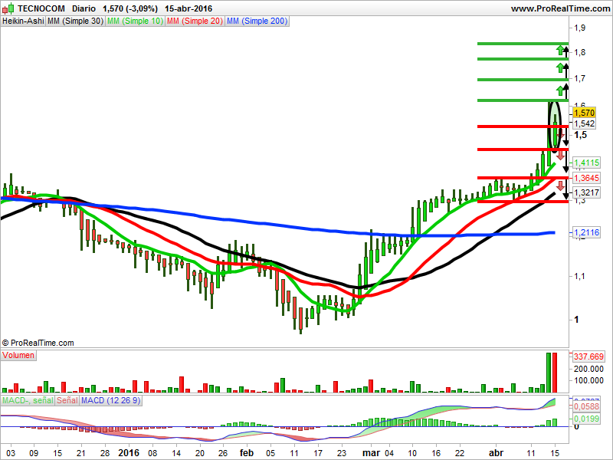The image size is (613, 460).
Task: Click the blue 1,2116 moving average value
Action: [586, 233]
